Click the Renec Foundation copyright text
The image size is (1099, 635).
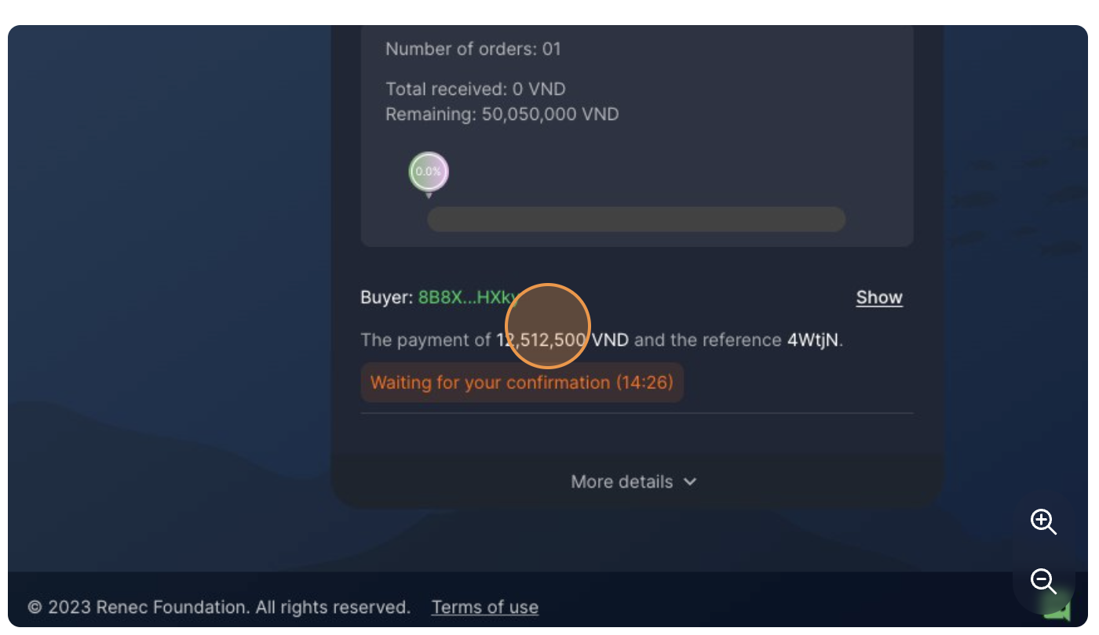[219, 607]
